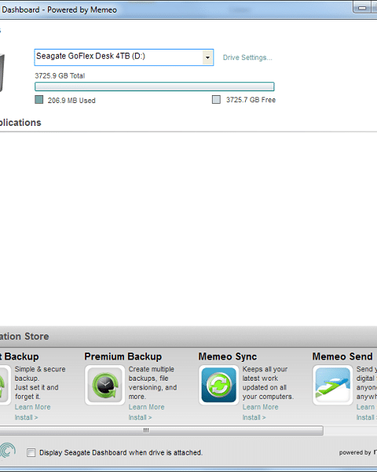Click Install under Premium Backup
The height and width of the screenshot is (472, 377).
click(140, 418)
